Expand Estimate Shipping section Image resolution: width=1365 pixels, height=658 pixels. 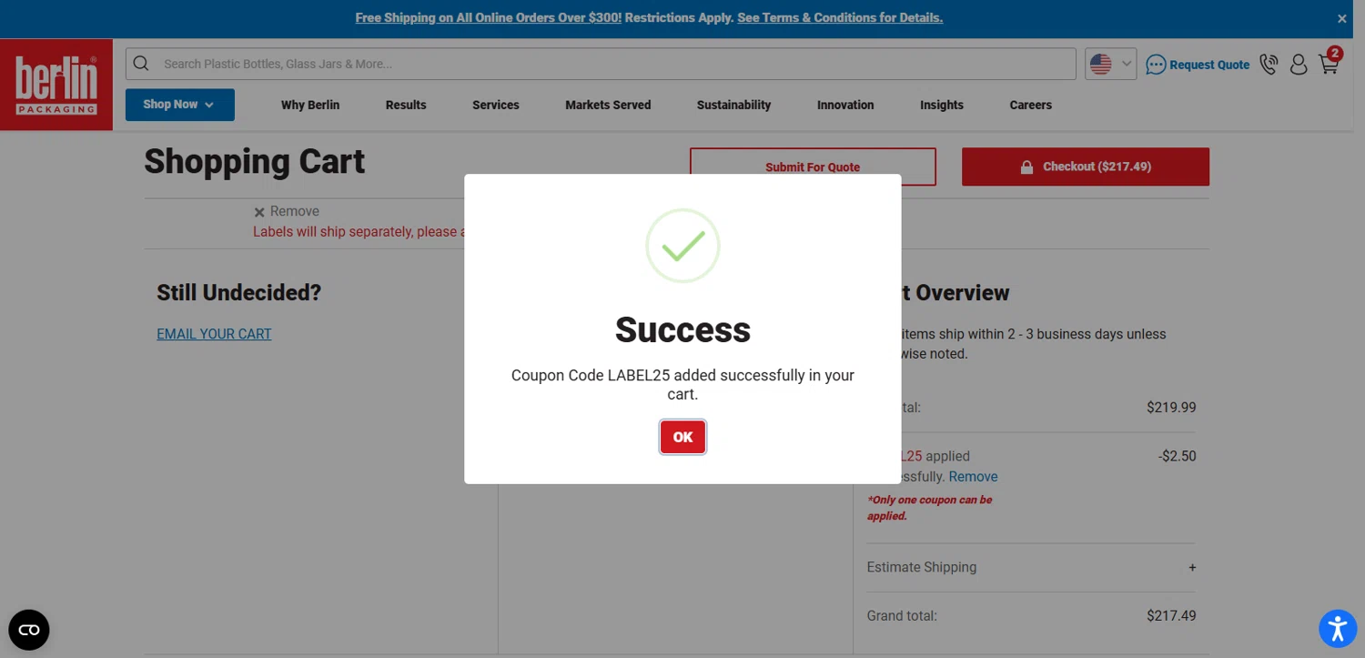(1031, 567)
